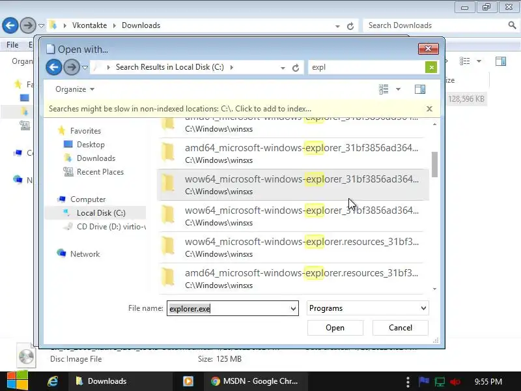521x391 pixels.
Task: Select highlighted wow64_microsoft-windows-explorer_31bf3856ad364 folder
Action: [292, 184]
